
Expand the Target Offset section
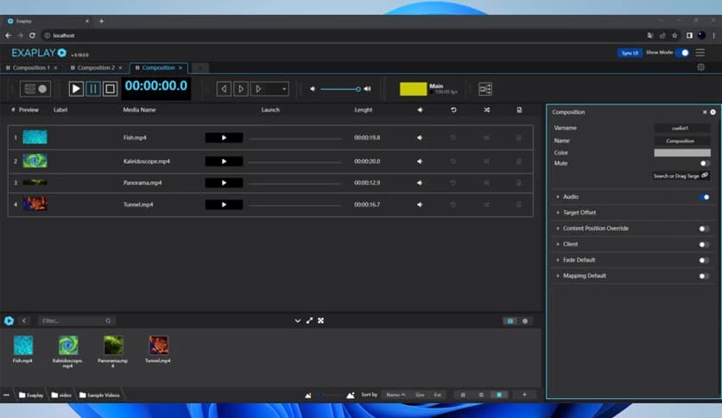pos(579,212)
